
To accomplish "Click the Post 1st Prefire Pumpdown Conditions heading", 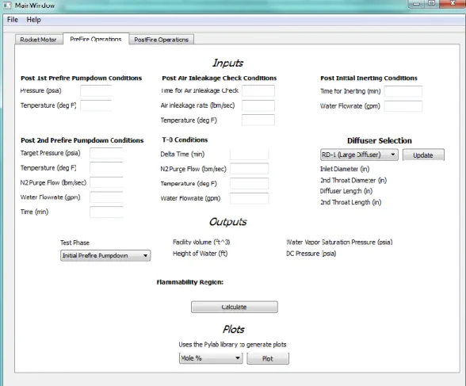I will coord(81,78).
